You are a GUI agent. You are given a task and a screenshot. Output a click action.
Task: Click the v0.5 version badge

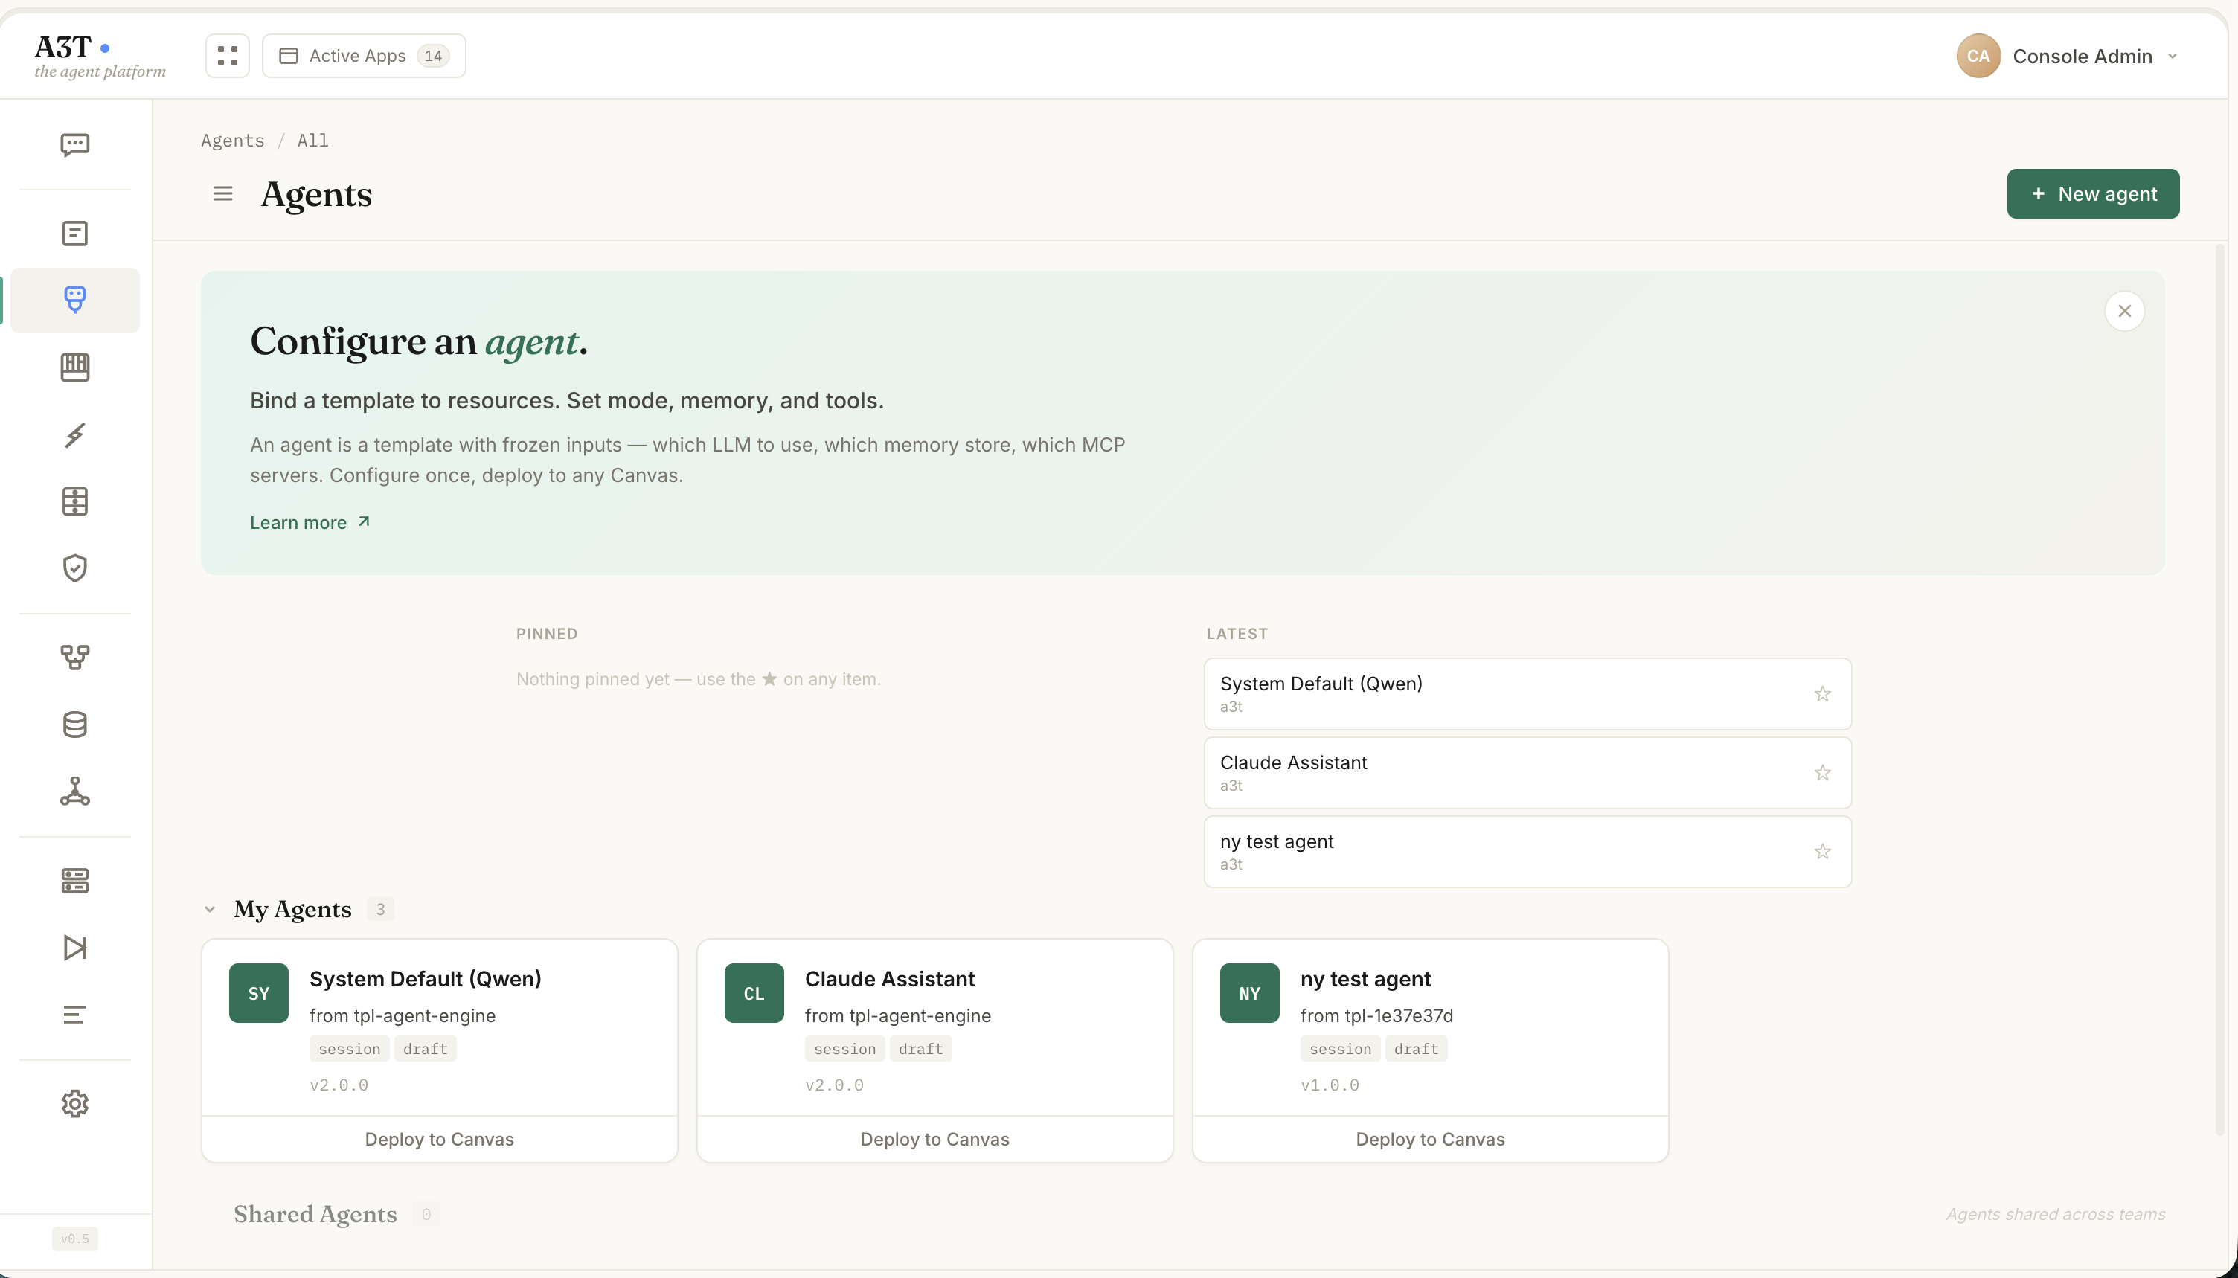click(74, 1239)
